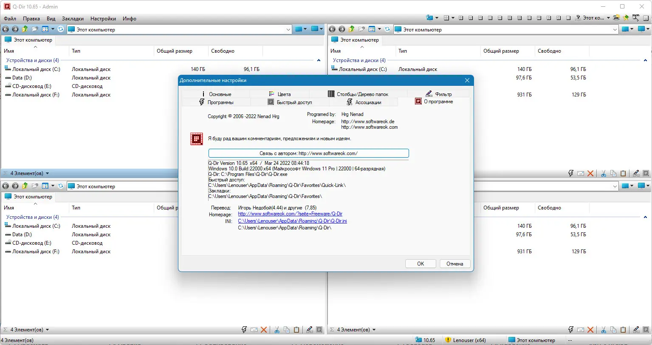Go forward in the top-left pane

[x=15, y=29]
